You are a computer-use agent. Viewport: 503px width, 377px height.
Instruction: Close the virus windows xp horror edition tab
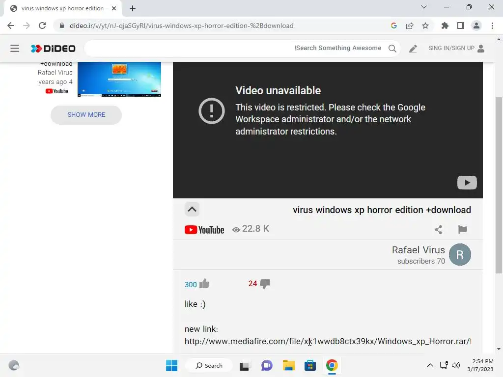pos(114,8)
